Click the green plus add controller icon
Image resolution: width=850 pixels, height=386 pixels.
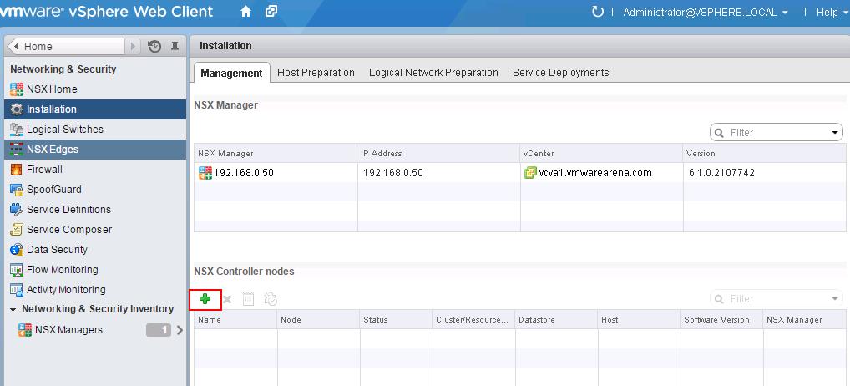[205, 299]
